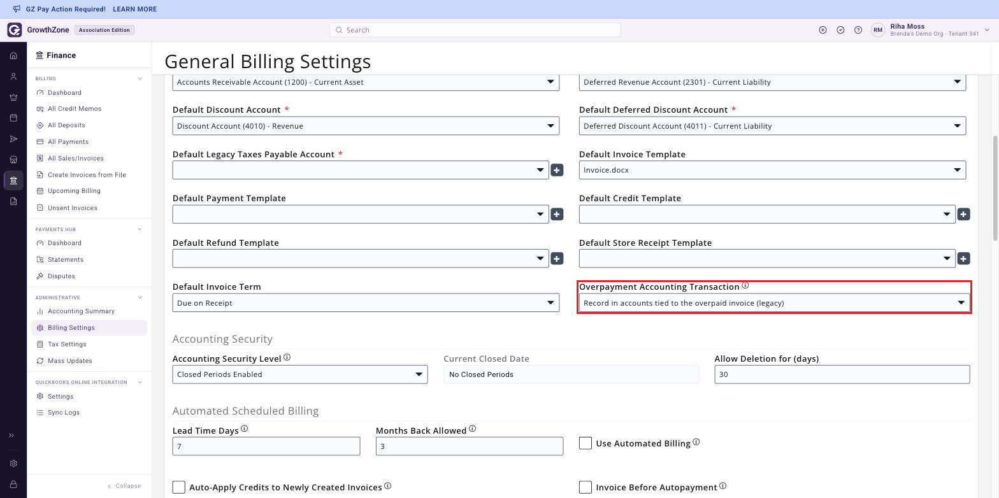Screen dimensions: 999x498
Task: Open the Memberships crown icon in left rail
Action: (x=13, y=97)
